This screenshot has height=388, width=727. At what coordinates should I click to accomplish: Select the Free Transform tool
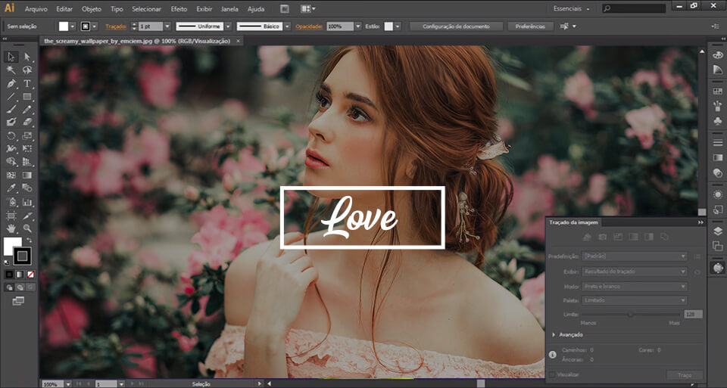pos(27,149)
